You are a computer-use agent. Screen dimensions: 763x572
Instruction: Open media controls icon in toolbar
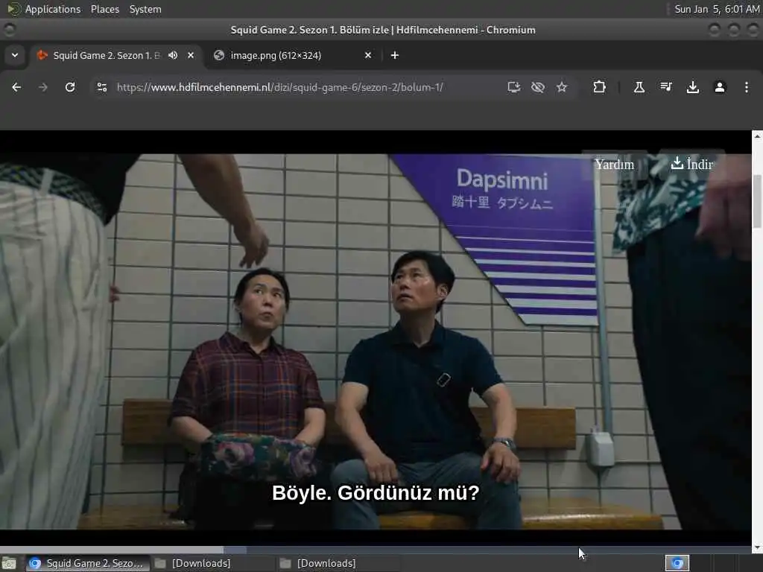[x=665, y=87]
